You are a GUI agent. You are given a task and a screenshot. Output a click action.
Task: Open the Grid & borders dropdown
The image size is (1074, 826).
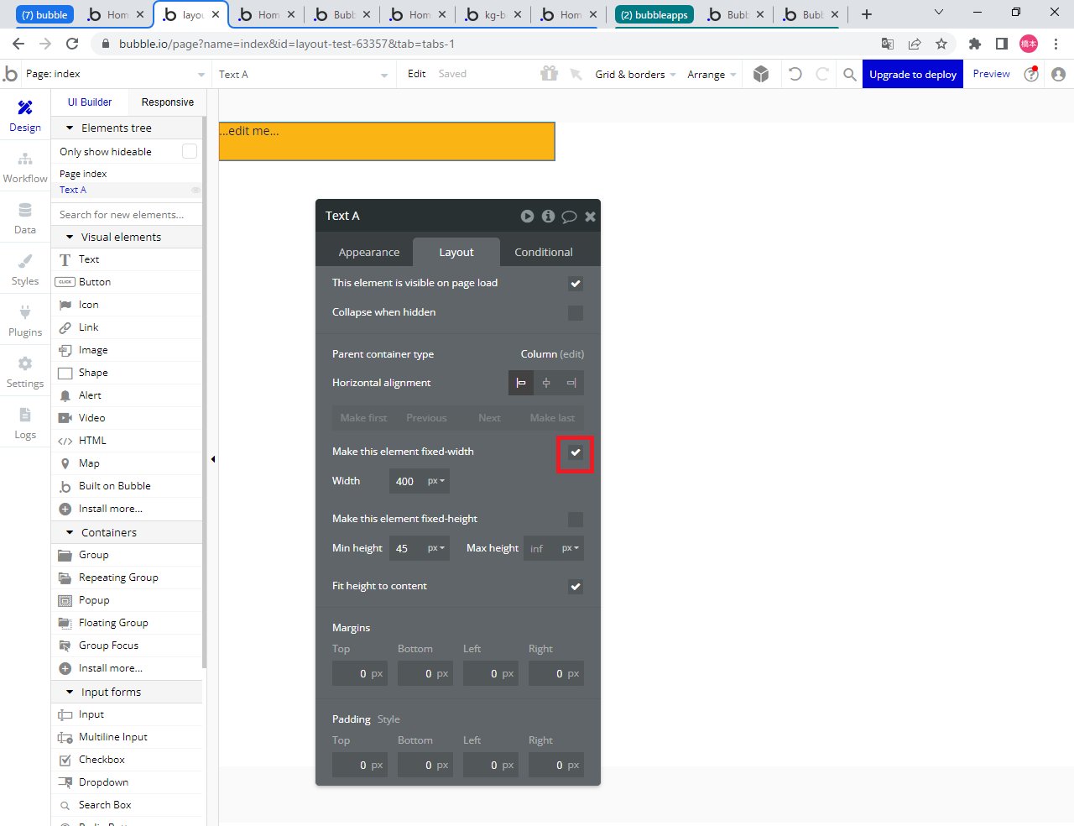click(x=635, y=75)
